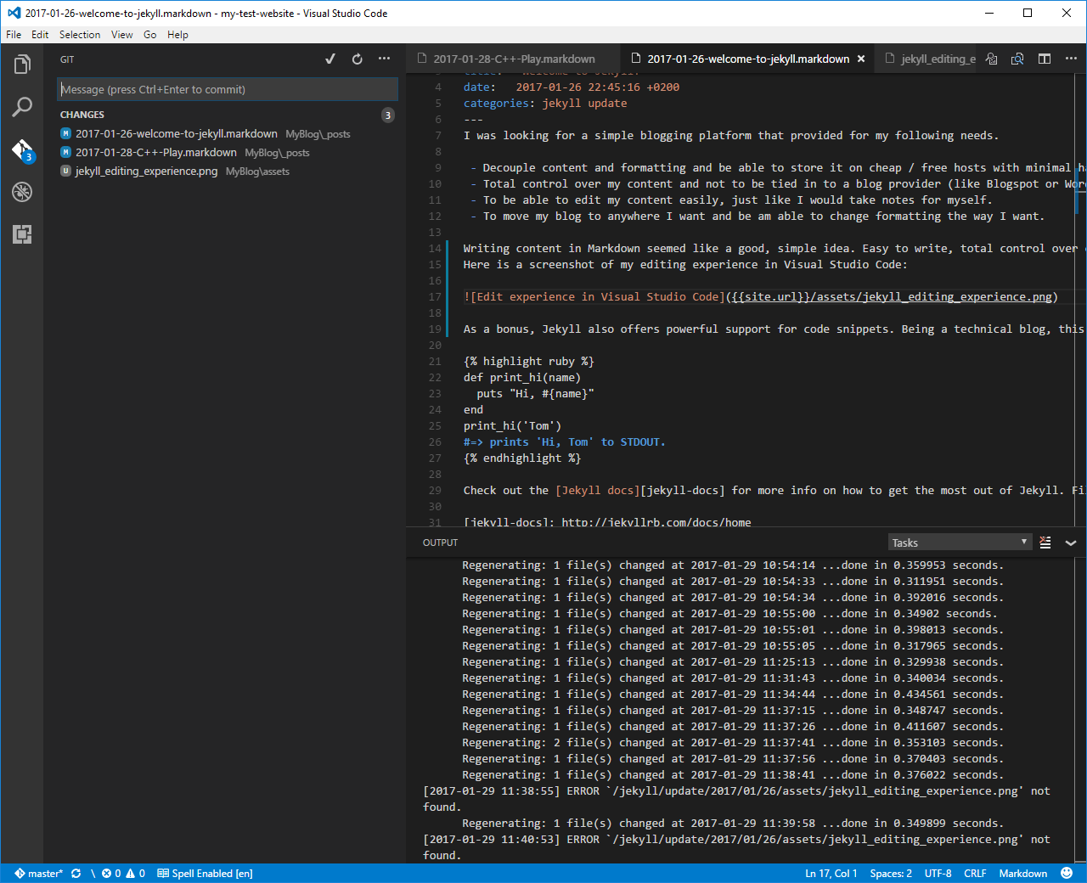Click the 'def print_hi(name)' code line
The width and height of the screenshot is (1087, 883).
tap(522, 377)
